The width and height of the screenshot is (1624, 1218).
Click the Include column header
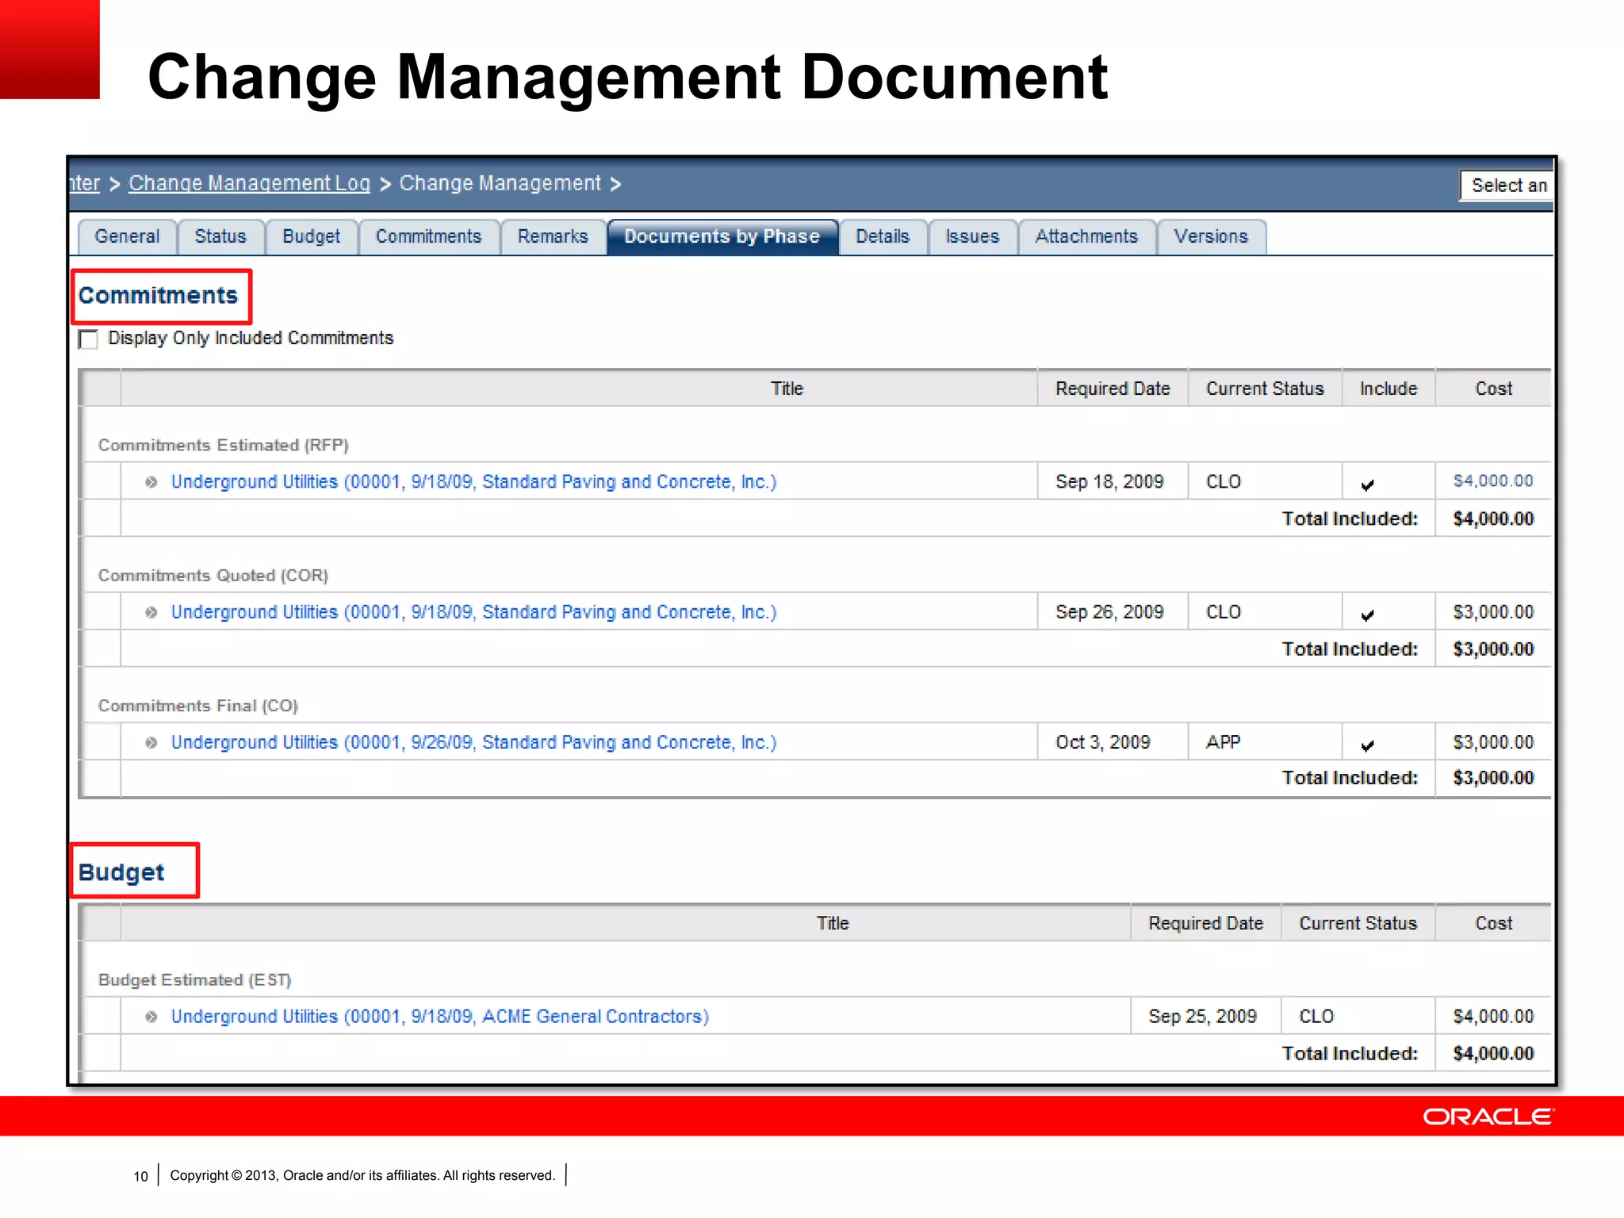point(1388,389)
